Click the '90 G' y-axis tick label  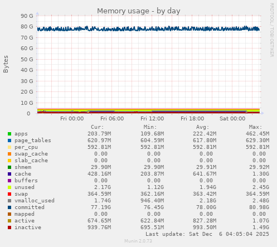[x=27, y=16]
